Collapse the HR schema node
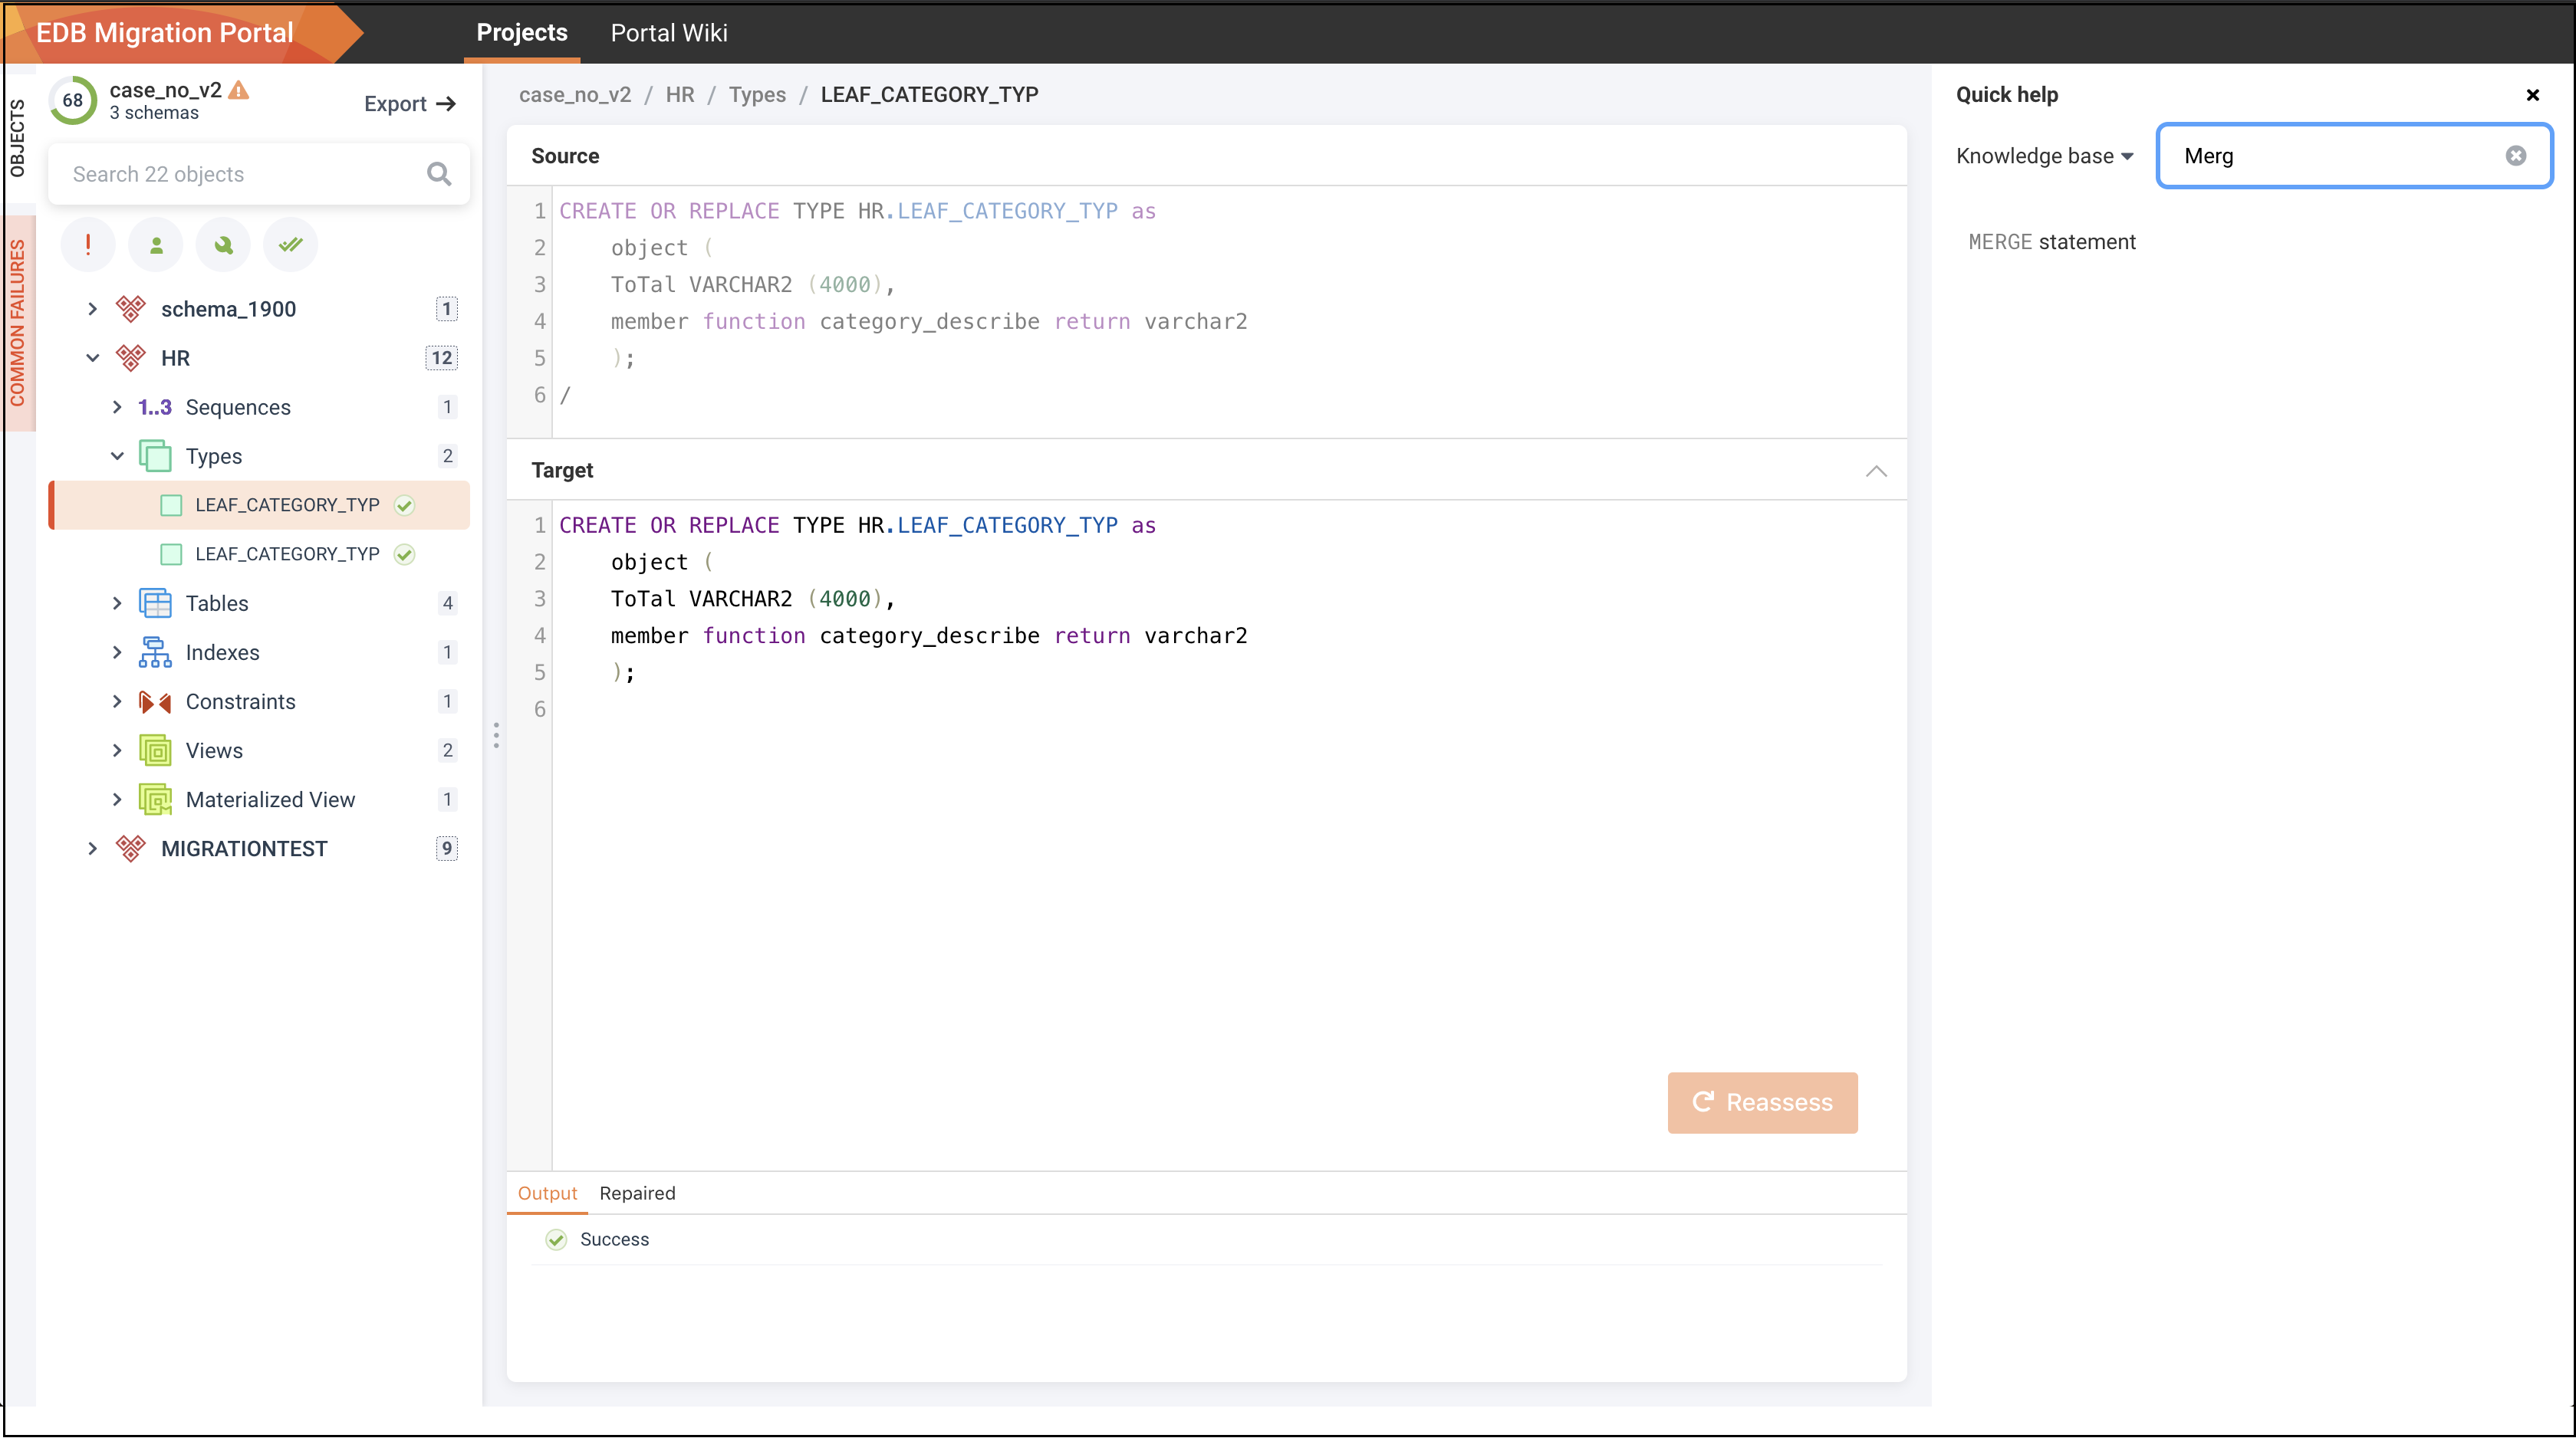Screen dimensions: 2576x1438 click(x=92, y=358)
